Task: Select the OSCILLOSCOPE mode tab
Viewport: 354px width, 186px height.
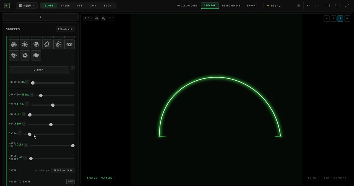Action: coord(187,6)
